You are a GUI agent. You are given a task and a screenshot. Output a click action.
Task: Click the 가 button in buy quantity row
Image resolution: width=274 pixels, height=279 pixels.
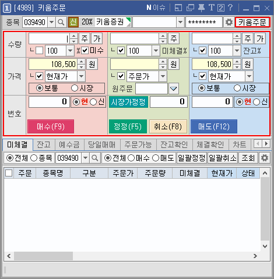click(97, 38)
